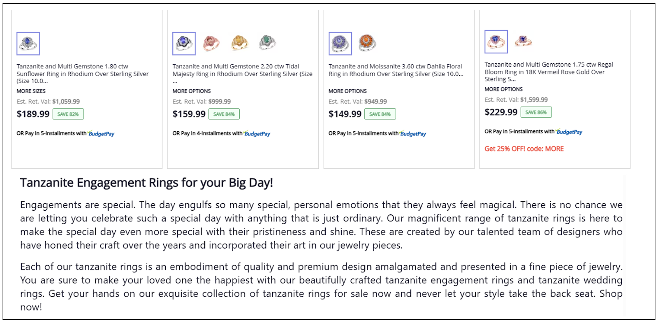Screen dimensions: 658x323
Task: Select the purple Dahlia Floral ring swatch
Action: click(340, 44)
